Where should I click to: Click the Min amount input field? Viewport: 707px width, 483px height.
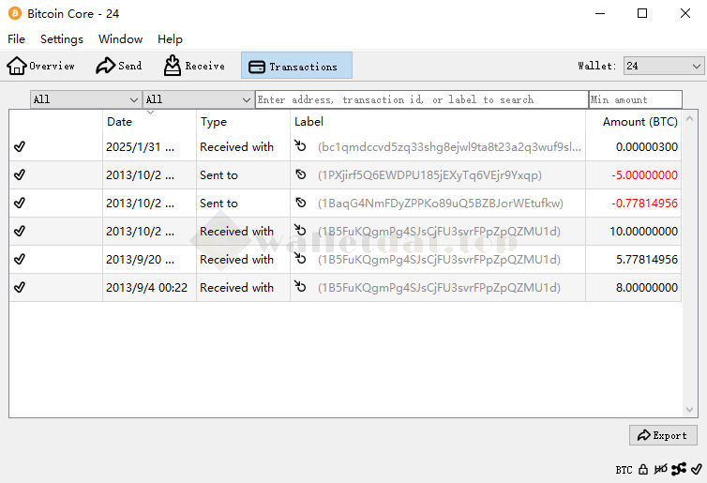(635, 99)
